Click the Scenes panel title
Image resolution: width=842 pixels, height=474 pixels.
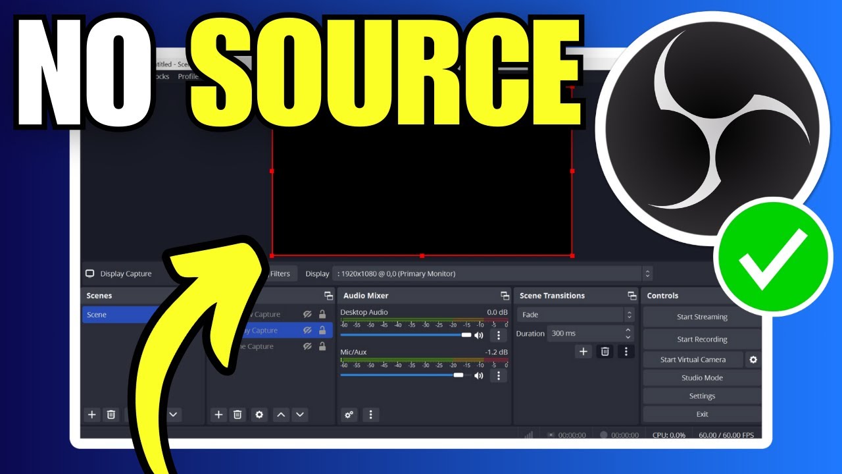(99, 296)
